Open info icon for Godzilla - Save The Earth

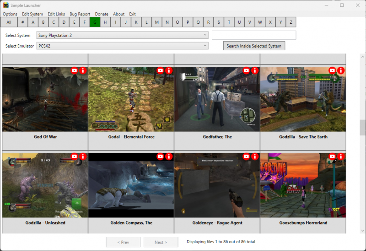pos(341,70)
